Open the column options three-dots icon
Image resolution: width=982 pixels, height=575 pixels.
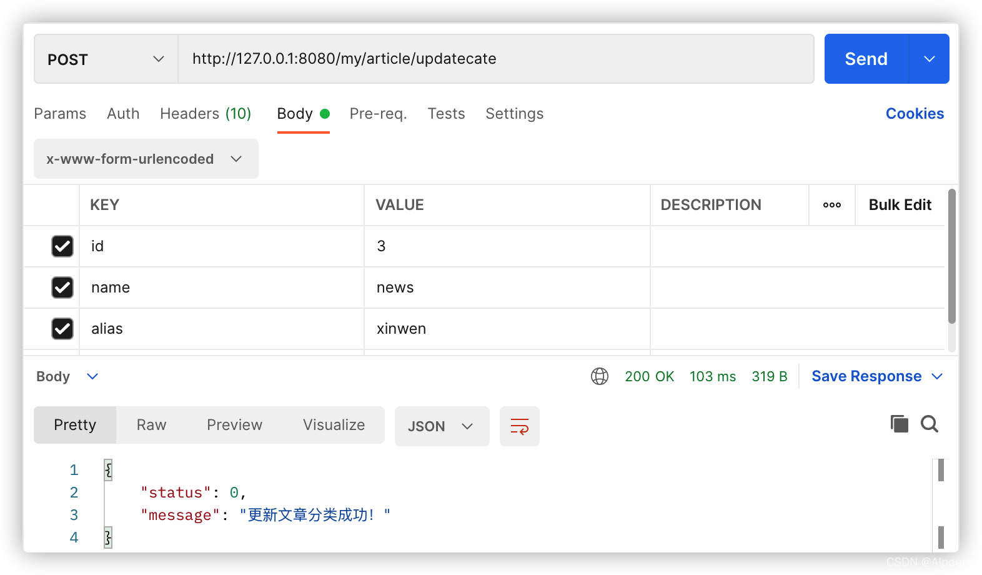[832, 205]
